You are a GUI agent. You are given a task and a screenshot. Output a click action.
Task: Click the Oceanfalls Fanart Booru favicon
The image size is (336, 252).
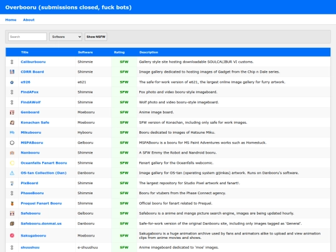click(12, 163)
